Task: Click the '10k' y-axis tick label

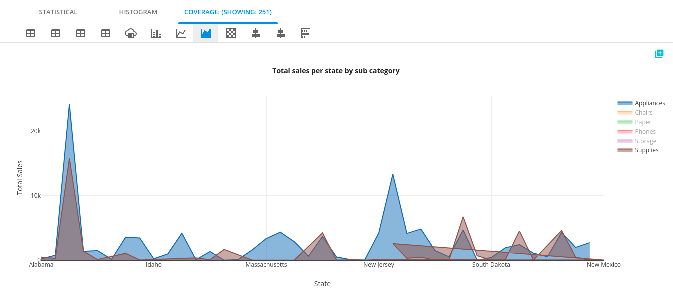Action: click(36, 196)
